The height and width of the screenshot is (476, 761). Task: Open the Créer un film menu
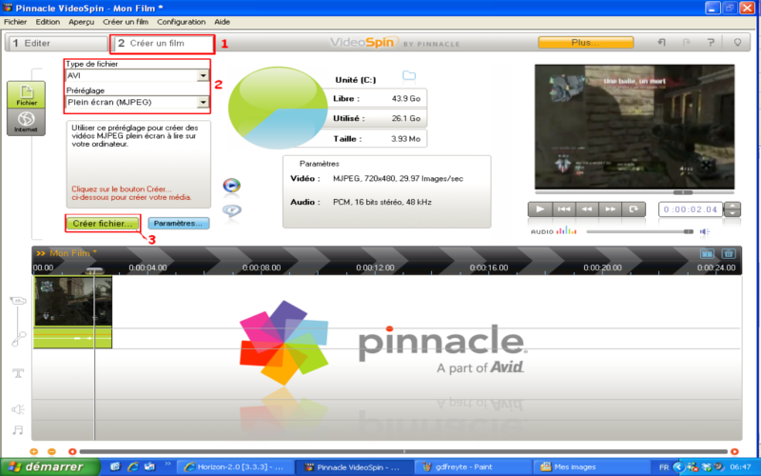[126, 22]
